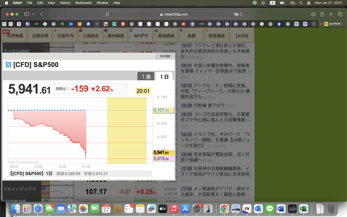Open a new tab with the plus icon
Viewport: 347px width, 217px height.
[330, 14]
